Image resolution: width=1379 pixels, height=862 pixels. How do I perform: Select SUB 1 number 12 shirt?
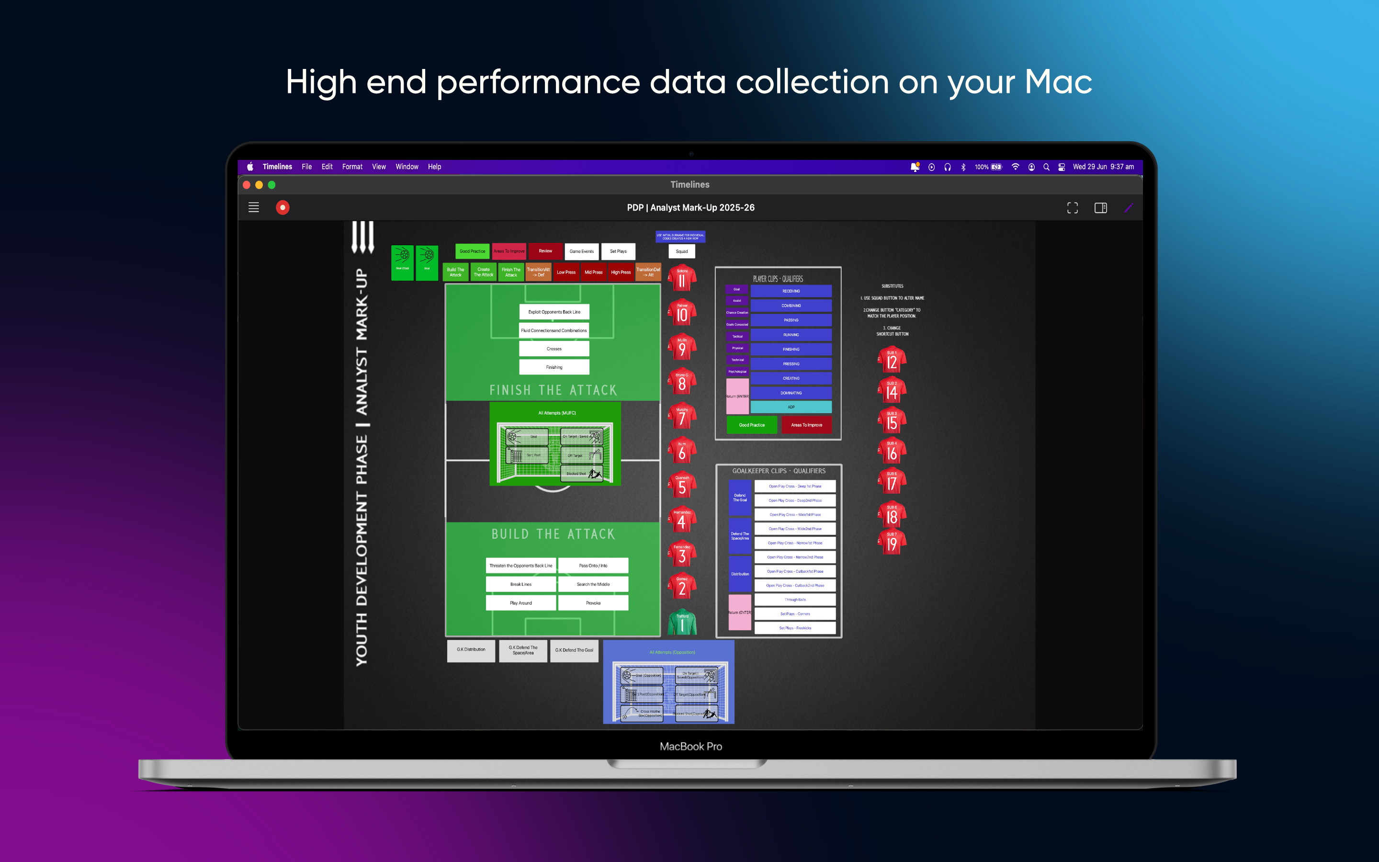(892, 360)
